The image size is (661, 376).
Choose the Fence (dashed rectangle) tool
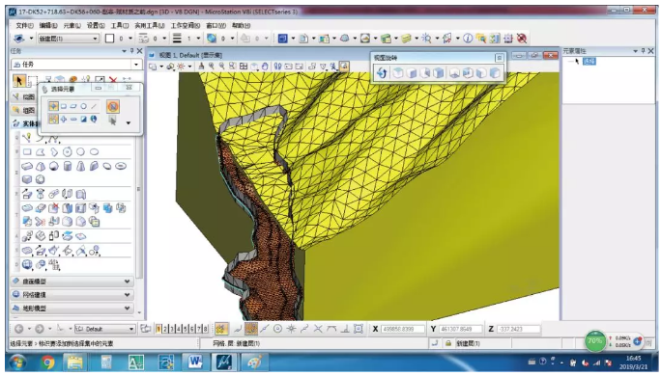tap(33, 80)
